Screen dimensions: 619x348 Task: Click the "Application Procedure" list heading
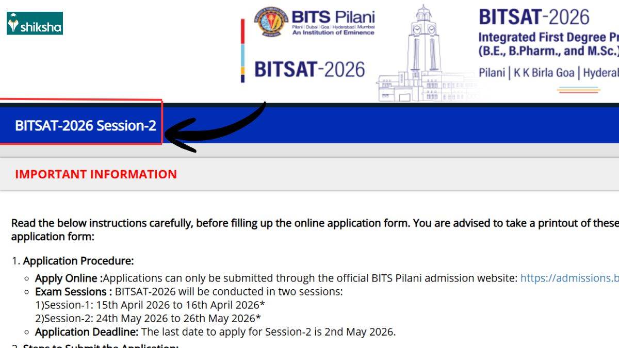pyautogui.click(x=78, y=261)
